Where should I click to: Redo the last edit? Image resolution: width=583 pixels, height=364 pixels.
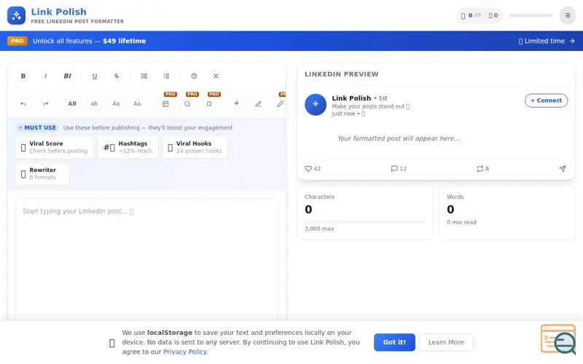point(45,103)
